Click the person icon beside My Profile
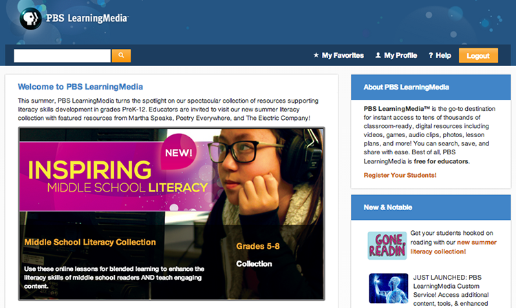This screenshot has height=308, width=516. pyautogui.click(x=378, y=55)
